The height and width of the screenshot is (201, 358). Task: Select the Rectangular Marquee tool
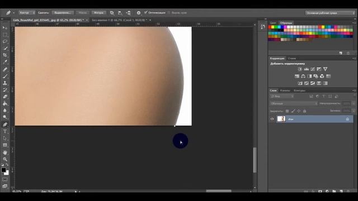point(5,35)
